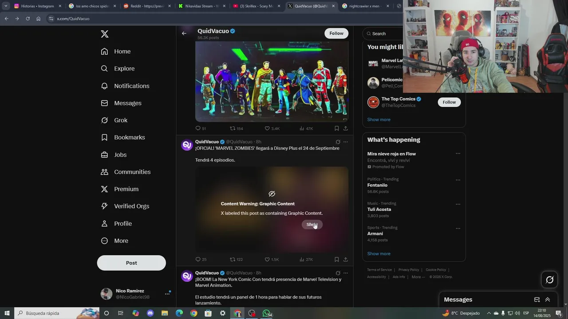This screenshot has height=319, width=568.
Task: Open Profile from the sidebar
Action: [116, 224]
